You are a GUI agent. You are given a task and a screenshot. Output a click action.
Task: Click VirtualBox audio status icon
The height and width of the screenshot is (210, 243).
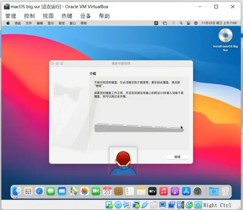tap(127, 205)
